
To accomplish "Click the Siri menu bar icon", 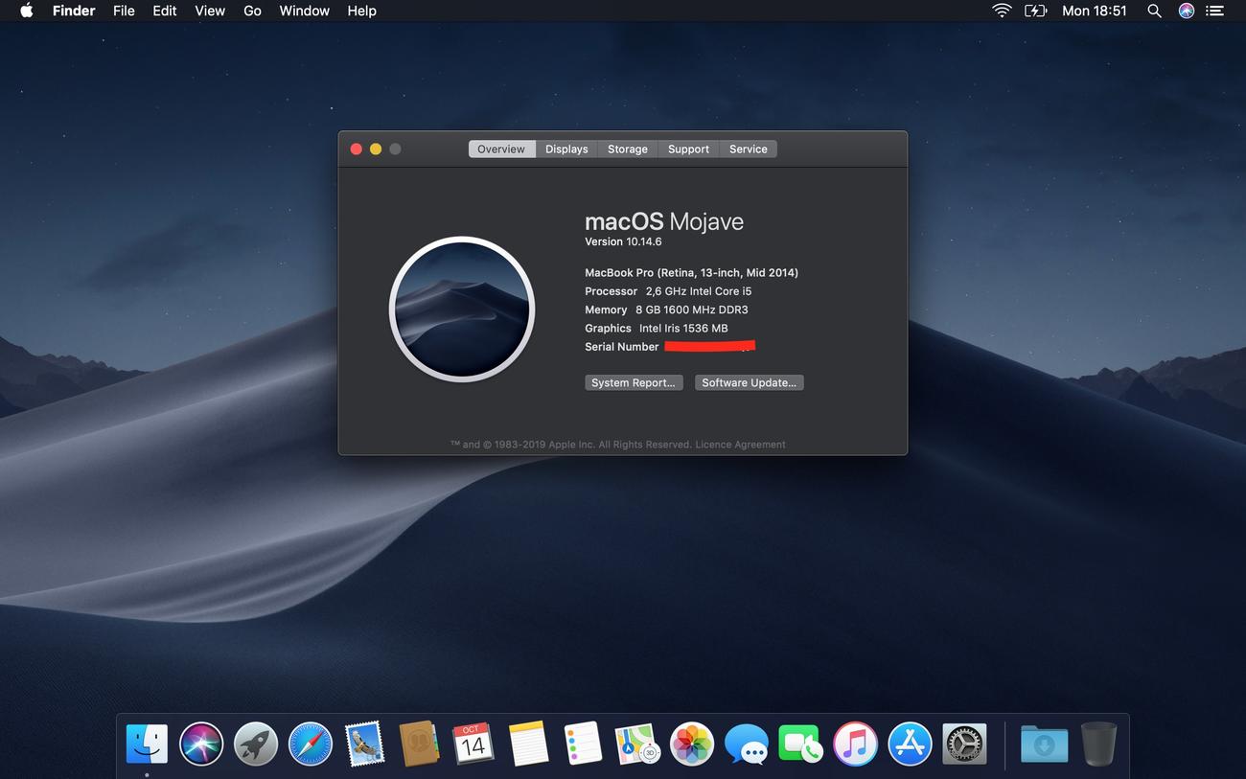I will (x=1187, y=11).
